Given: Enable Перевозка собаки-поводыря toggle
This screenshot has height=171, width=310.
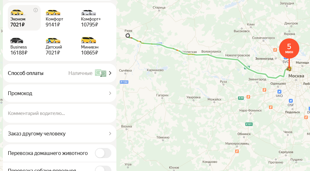Looking at the screenshot, I should pos(103,169).
